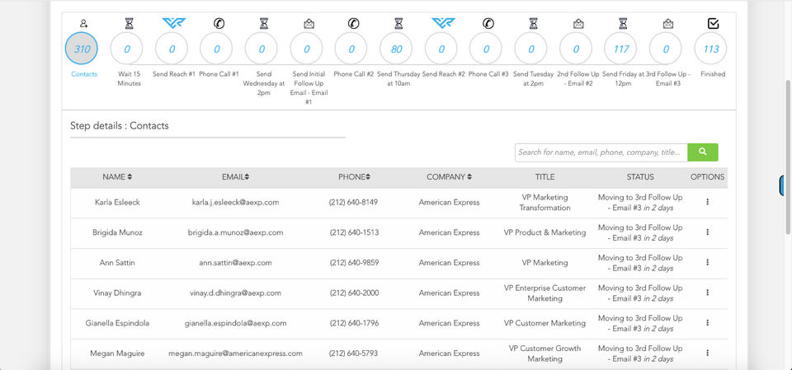Click envelope icon above 2nd Follow Up
This screenshot has width=792, height=370.
[578, 23]
